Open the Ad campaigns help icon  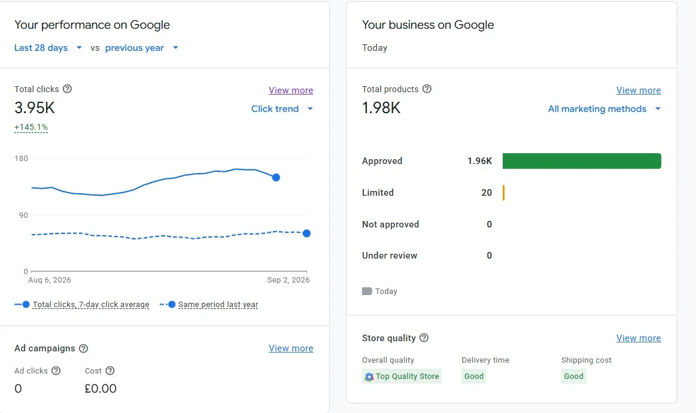(83, 348)
